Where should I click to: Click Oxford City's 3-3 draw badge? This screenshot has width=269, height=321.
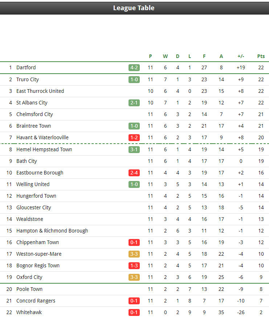coord(134,277)
